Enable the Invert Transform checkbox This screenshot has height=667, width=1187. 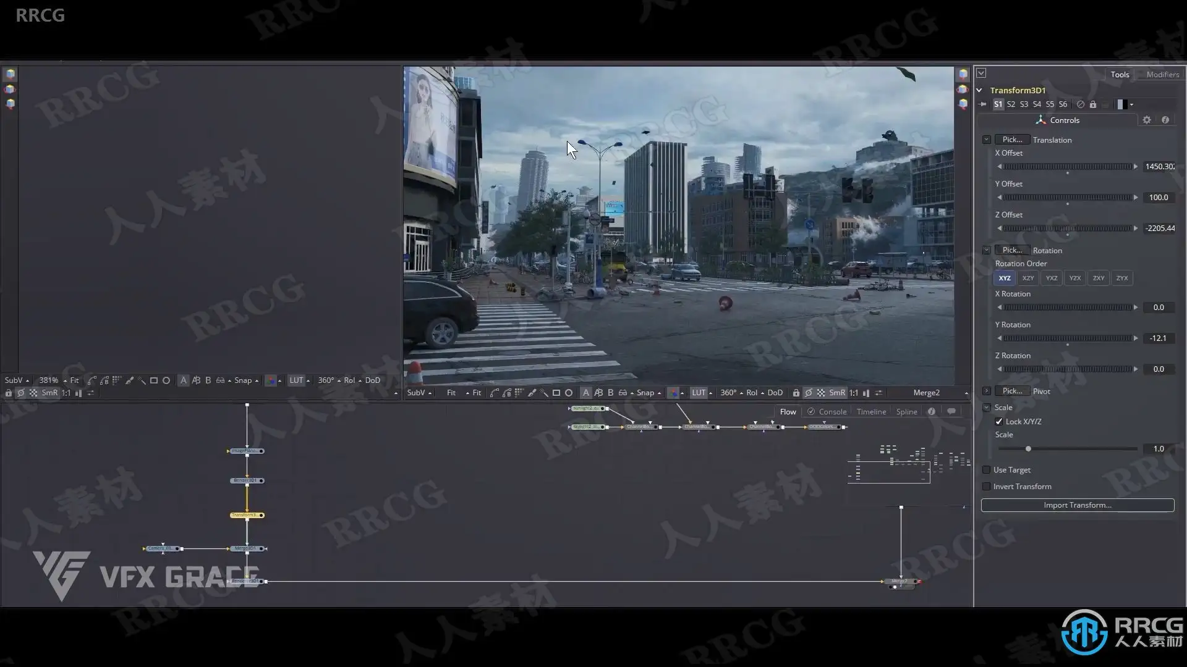click(987, 487)
